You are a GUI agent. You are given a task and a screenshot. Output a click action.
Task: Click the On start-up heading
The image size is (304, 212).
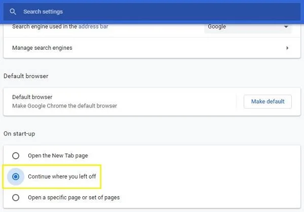[x=19, y=134]
